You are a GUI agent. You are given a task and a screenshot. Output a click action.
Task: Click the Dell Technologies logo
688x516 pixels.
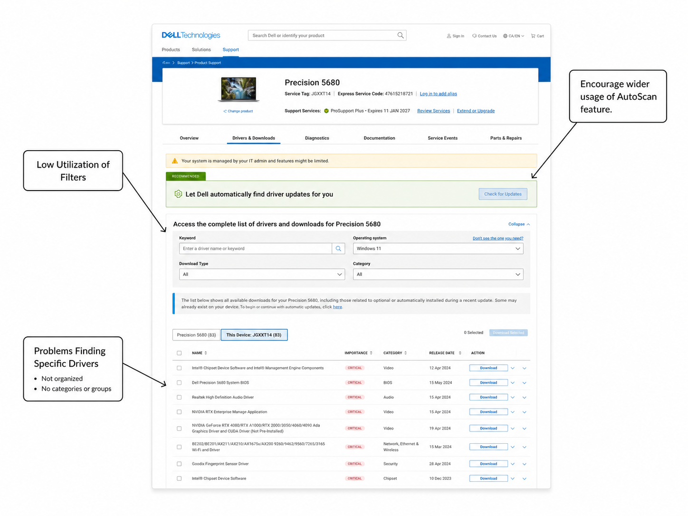click(x=191, y=35)
